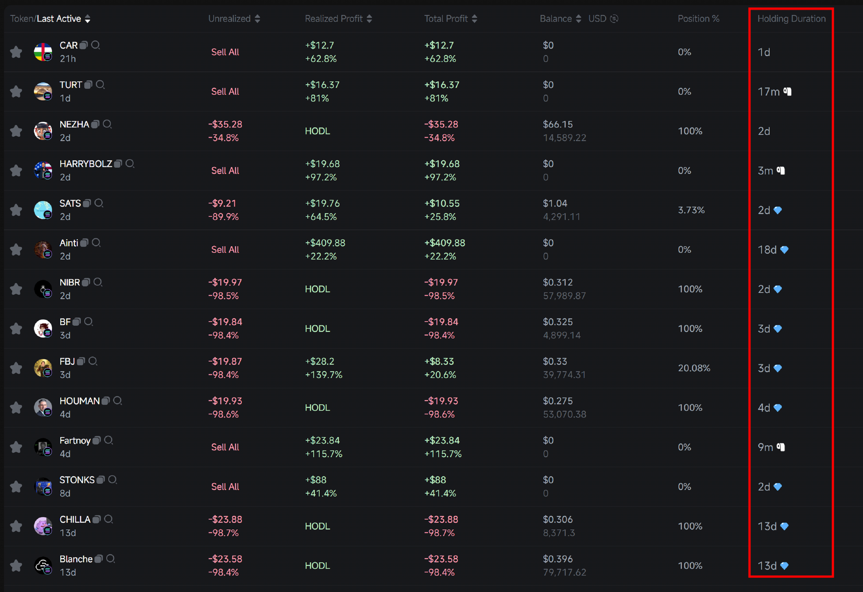Copy the NEZHA token address
Image resolution: width=863 pixels, height=592 pixels.
click(95, 124)
